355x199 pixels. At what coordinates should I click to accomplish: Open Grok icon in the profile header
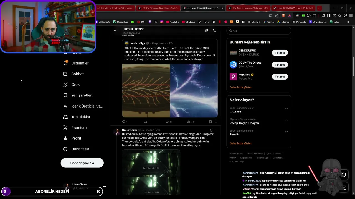pos(206,30)
